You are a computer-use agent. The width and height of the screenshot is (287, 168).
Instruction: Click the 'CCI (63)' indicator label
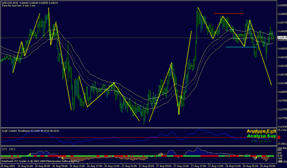[x=9, y=149]
